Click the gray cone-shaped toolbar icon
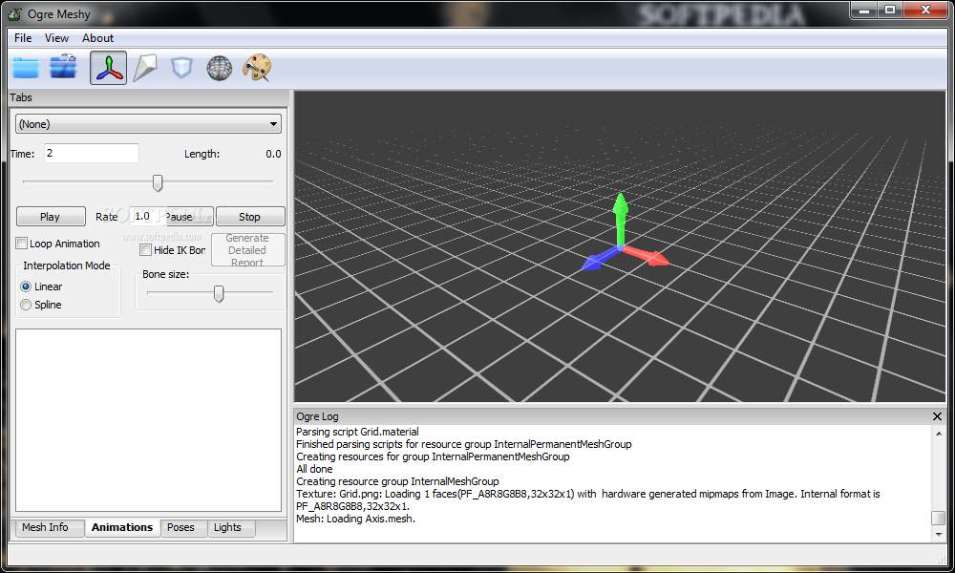The width and height of the screenshot is (955, 573). click(145, 68)
